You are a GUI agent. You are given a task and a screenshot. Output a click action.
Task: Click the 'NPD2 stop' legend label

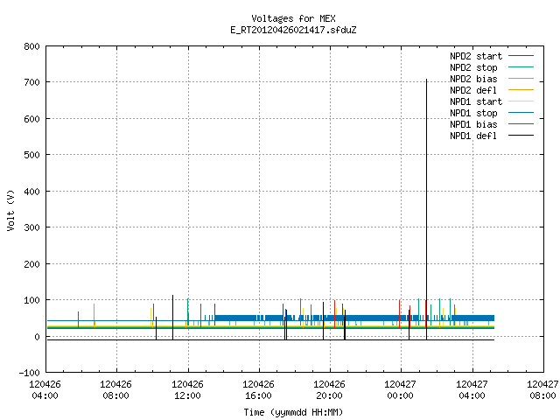pyautogui.click(x=473, y=67)
